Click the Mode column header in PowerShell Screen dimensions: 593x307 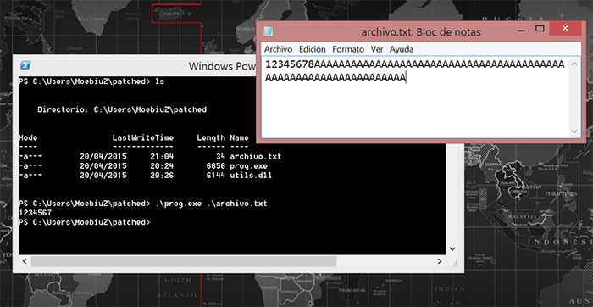pyautogui.click(x=28, y=137)
